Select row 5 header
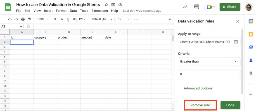The width and height of the screenshot is (256, 111). [5, 57]
